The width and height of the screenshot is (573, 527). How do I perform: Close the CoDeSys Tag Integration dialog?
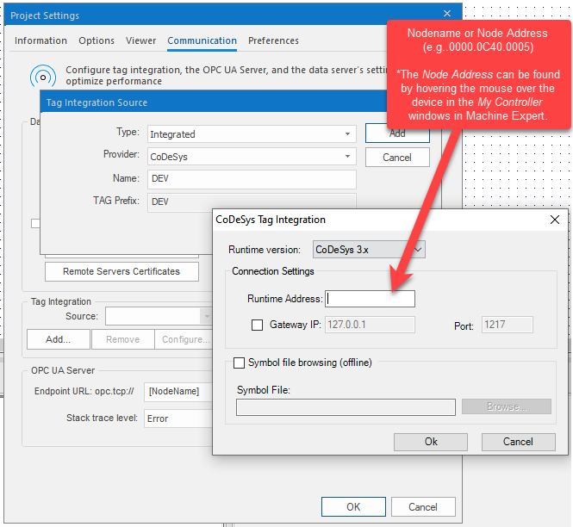(x=555, y=220)
